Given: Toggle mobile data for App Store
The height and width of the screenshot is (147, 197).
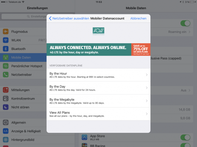Looking at the screenshot, I should [x=185, y=138].
